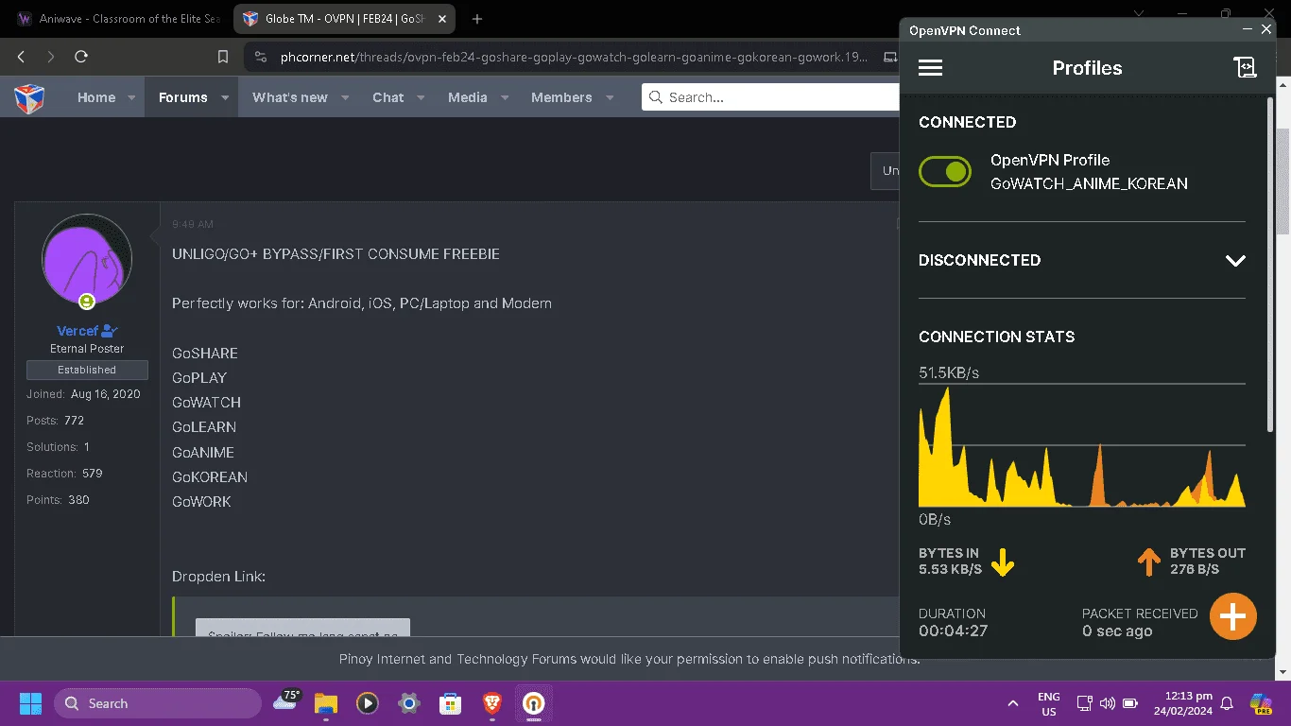This screenshot has width=1291, height=726.
Task: Open the notifications bell icon
Action: click(x=1227, y=703)
